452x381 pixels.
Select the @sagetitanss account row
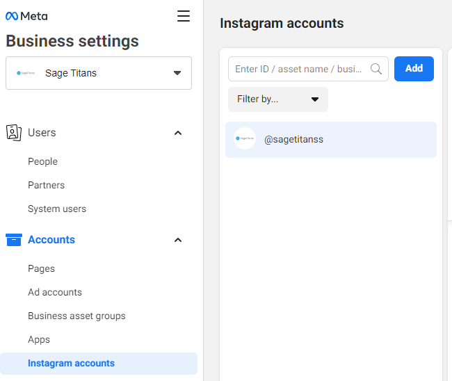tap(331, 140)
